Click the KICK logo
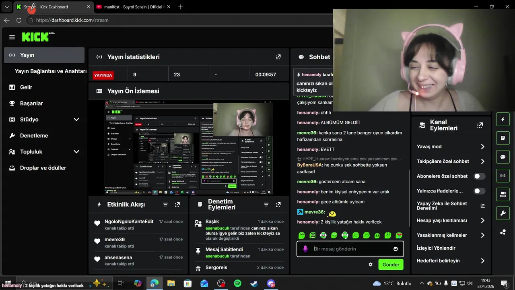Image resolution: width=515 pixels, height=290 pixels. point(38,37)
